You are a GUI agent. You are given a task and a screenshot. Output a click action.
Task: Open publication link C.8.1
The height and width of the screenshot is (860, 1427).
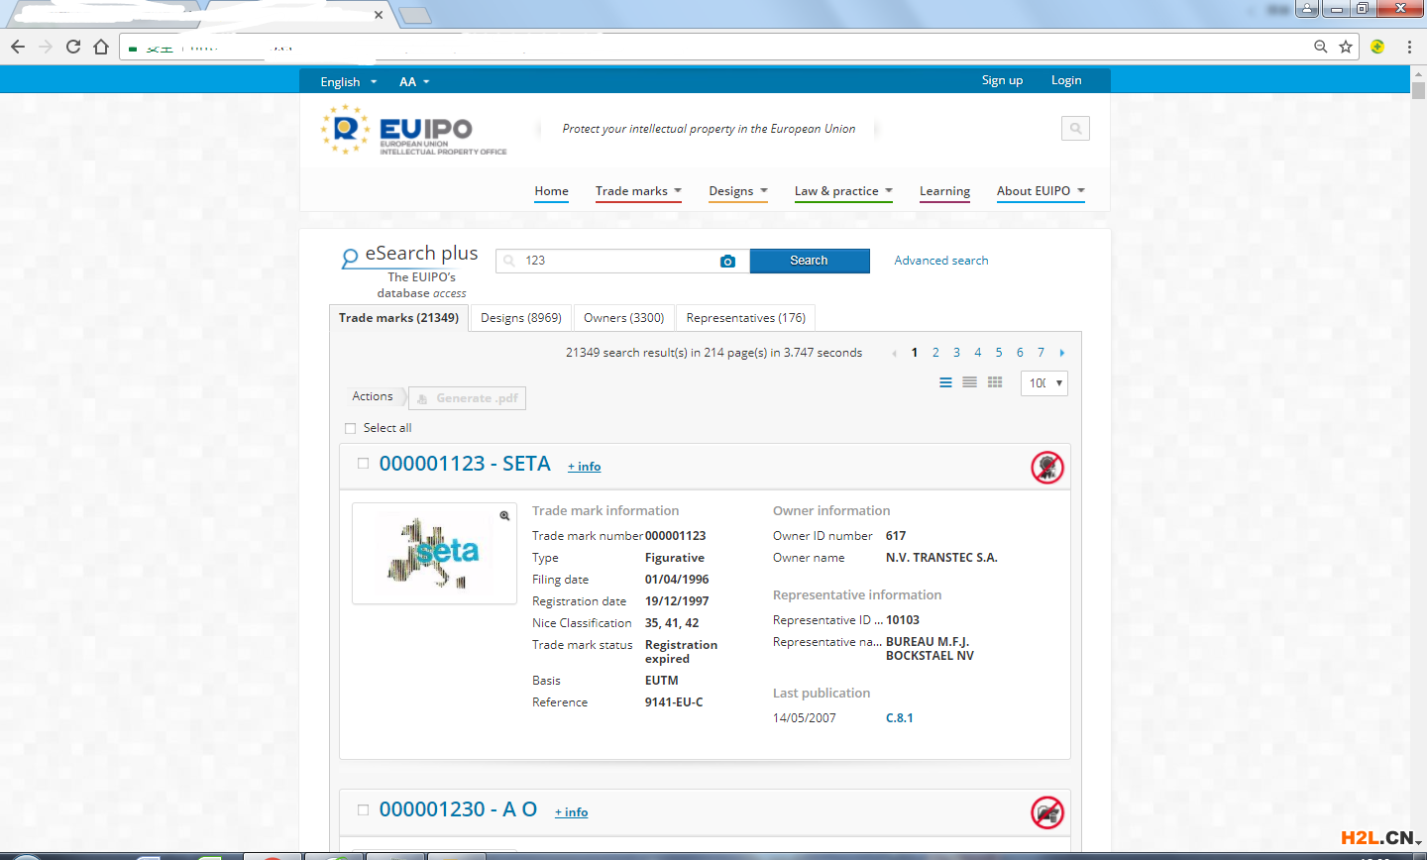[900, 718]
